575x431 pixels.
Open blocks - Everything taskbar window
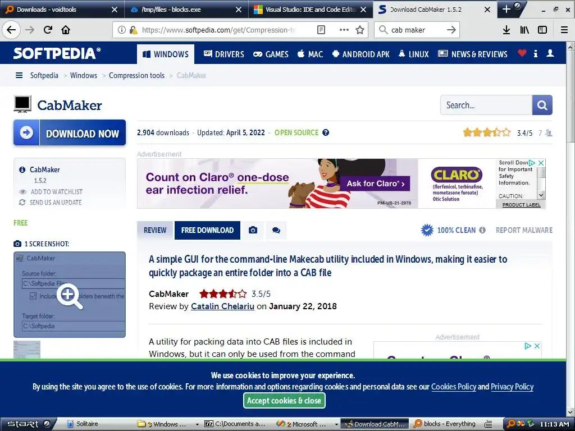click(445, 424)
